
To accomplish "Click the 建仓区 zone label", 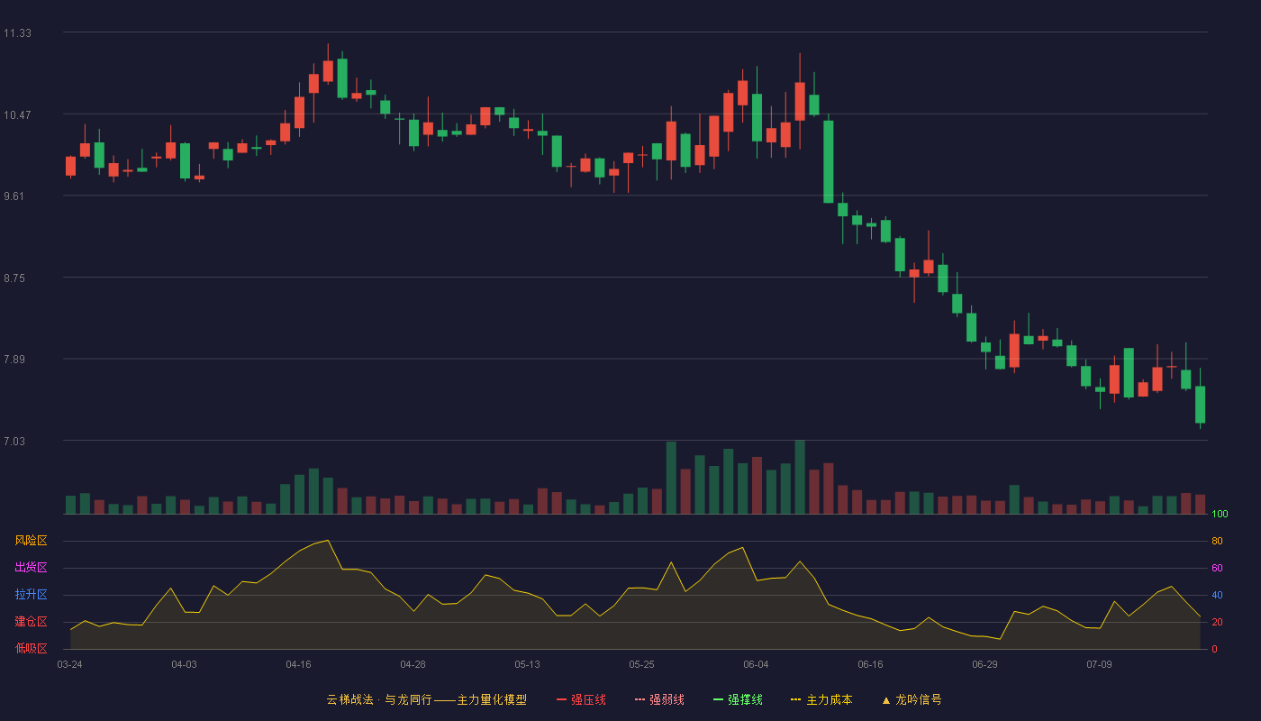I will [x=31, y=622].
